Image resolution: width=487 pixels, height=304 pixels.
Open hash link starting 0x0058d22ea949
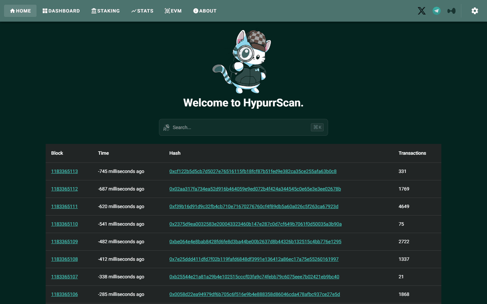255,294
